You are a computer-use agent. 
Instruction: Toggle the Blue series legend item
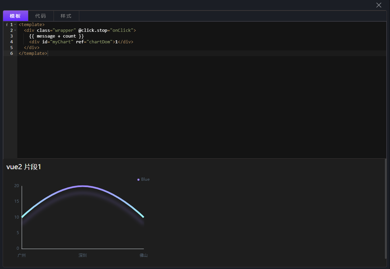(x=144, y=179)
